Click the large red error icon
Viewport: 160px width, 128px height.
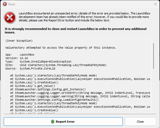point(10,17)
